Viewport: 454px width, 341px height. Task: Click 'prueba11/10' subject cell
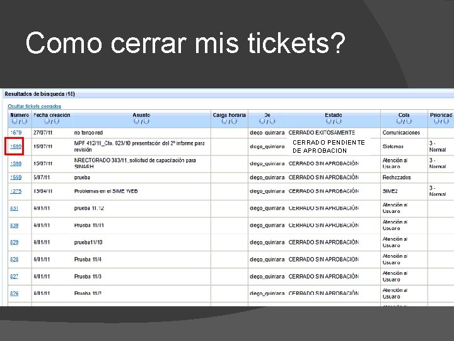(x=88, y=242)
